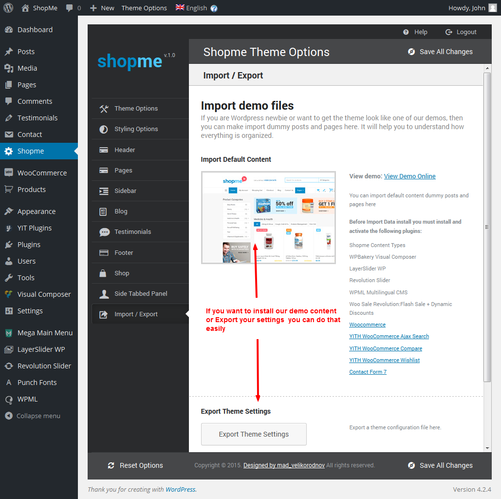Open the + New content menu
Screen dimensions: 501x499
click(102, 8)
